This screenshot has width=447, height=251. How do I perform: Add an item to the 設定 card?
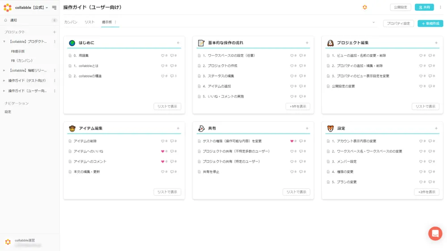pos(436,128)
